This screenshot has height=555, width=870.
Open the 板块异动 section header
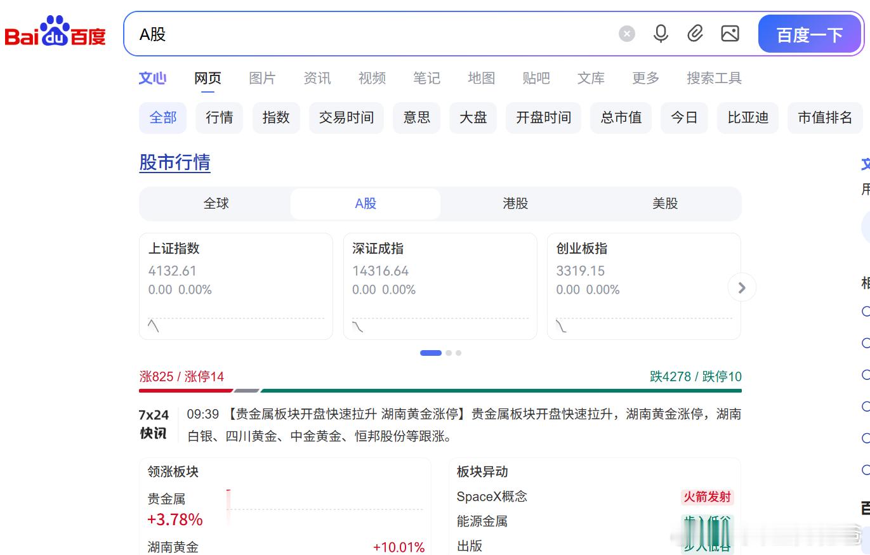coord(482,472)
